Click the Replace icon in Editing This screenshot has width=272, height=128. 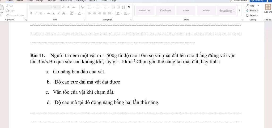click(248, 11)
